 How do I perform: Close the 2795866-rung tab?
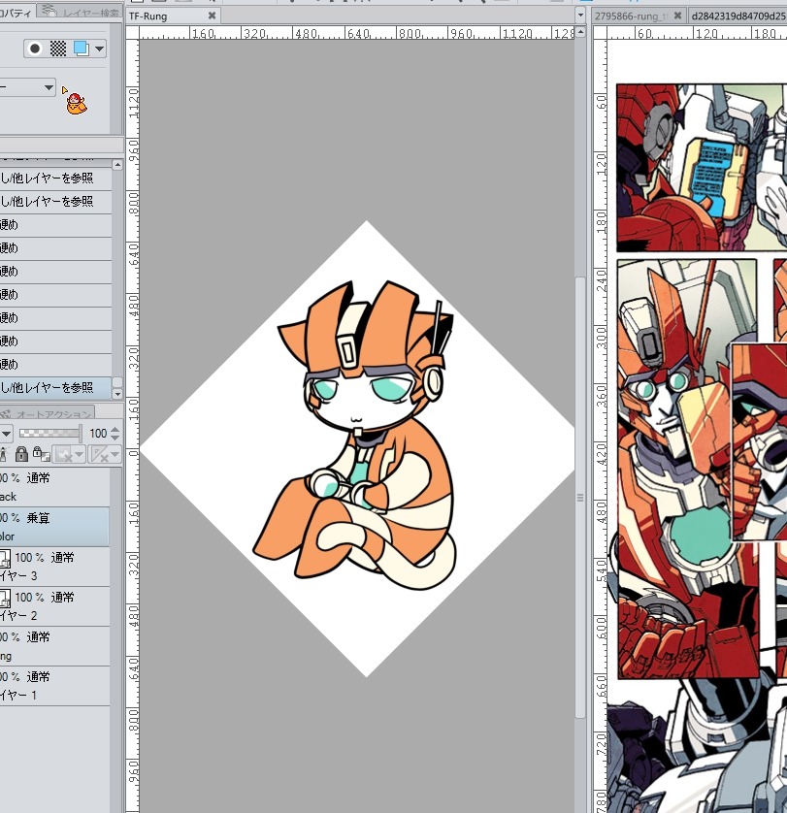click(x=677, y=16)
